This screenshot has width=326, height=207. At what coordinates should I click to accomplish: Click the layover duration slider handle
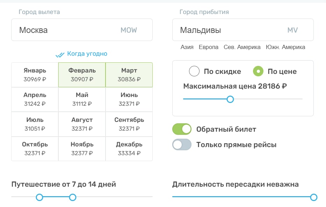pos(313,197)
